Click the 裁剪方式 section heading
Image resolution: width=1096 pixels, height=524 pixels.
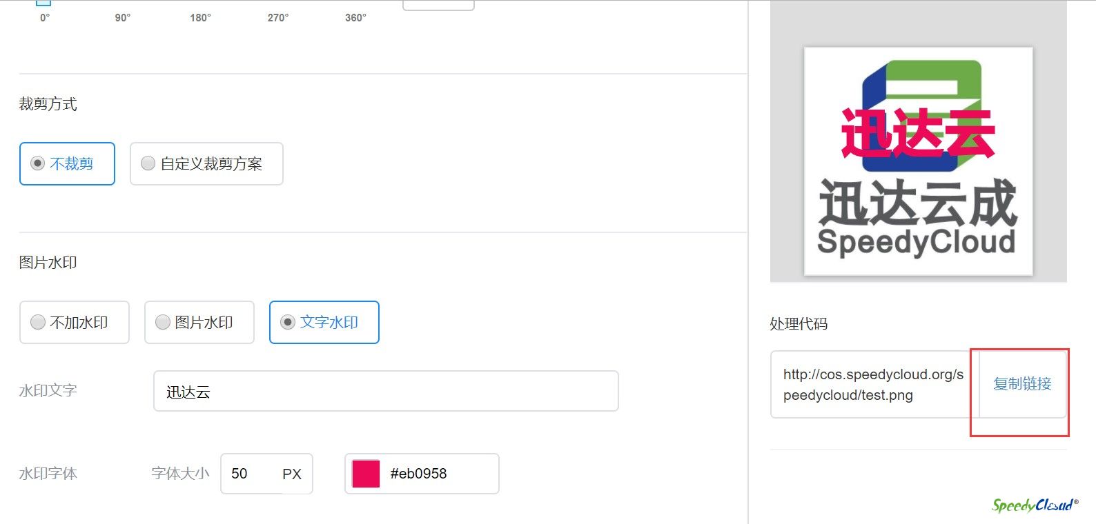pyautogui.click(x=48, y=104)
